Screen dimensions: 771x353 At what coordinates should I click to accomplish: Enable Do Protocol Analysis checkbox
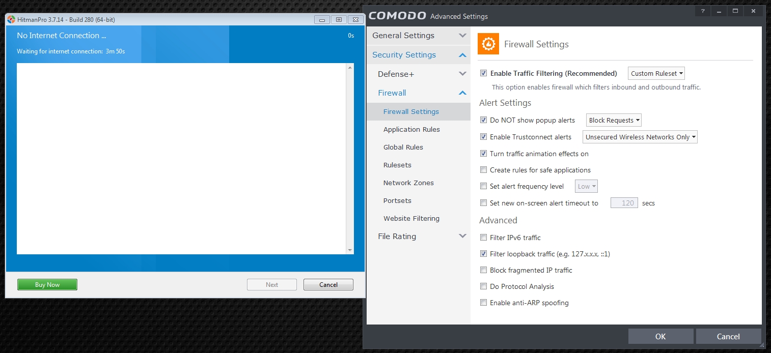[x=484, y=286]
